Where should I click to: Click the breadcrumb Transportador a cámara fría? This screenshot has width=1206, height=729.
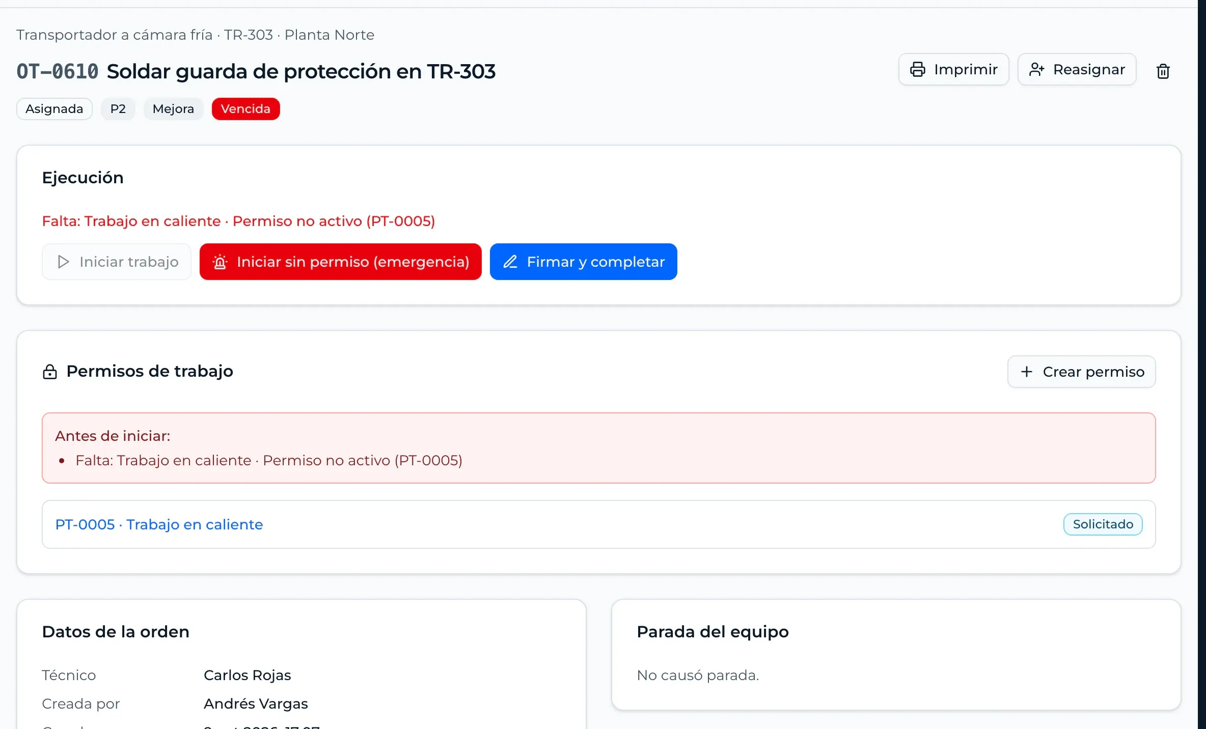point(115,35)
